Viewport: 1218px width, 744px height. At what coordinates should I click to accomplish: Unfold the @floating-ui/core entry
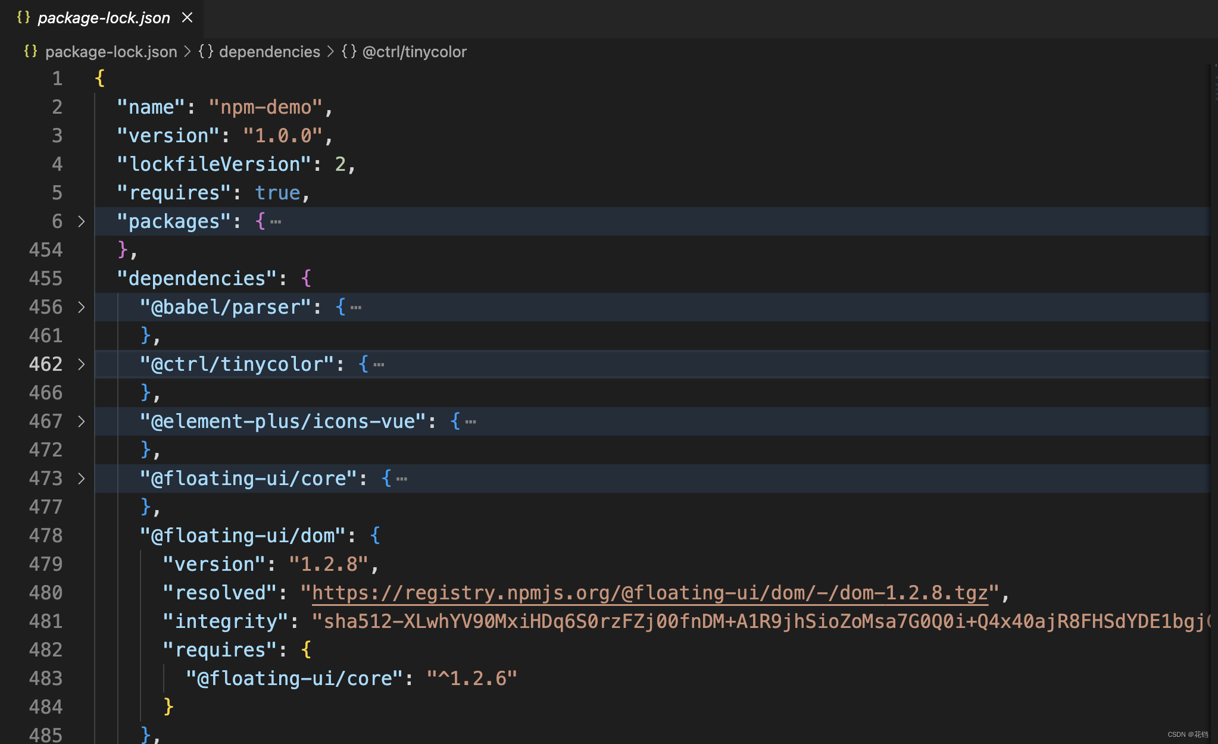point(82,479)
